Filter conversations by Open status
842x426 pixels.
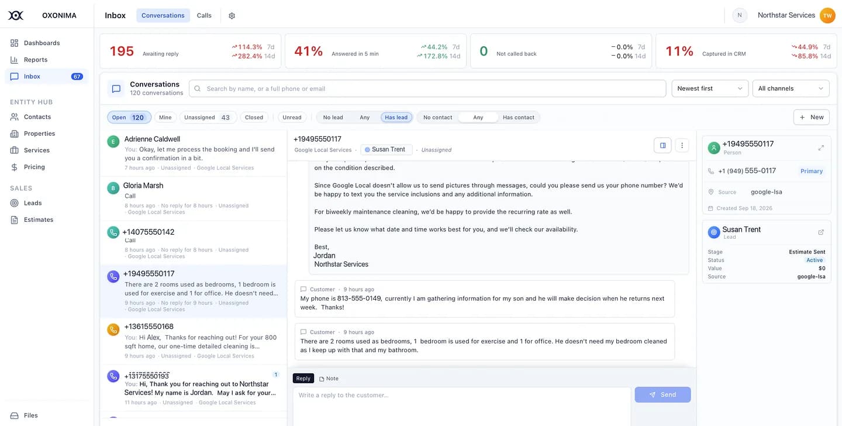[129, 118]
